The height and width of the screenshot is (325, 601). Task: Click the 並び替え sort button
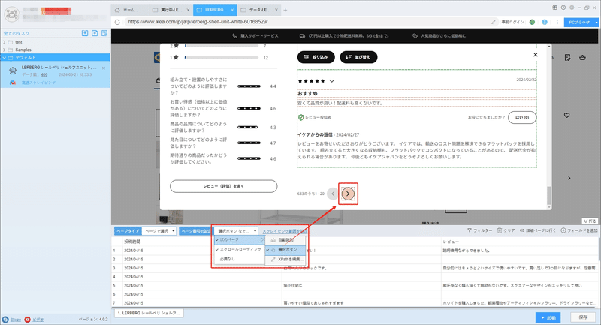coord(358,57)
